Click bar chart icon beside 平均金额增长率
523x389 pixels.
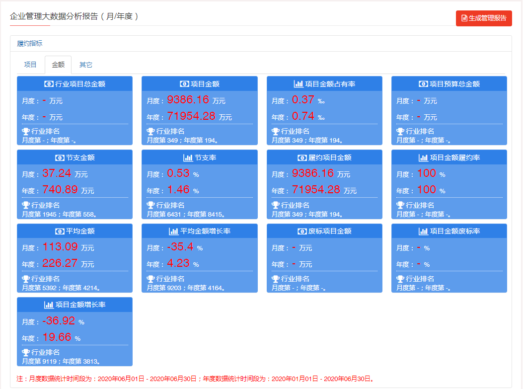pos(174,231)
